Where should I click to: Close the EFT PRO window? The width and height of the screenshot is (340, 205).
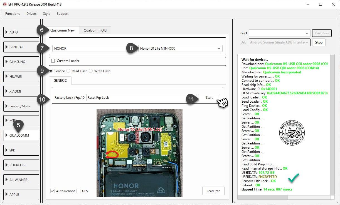pyautogui.click(x=333, y=4)
